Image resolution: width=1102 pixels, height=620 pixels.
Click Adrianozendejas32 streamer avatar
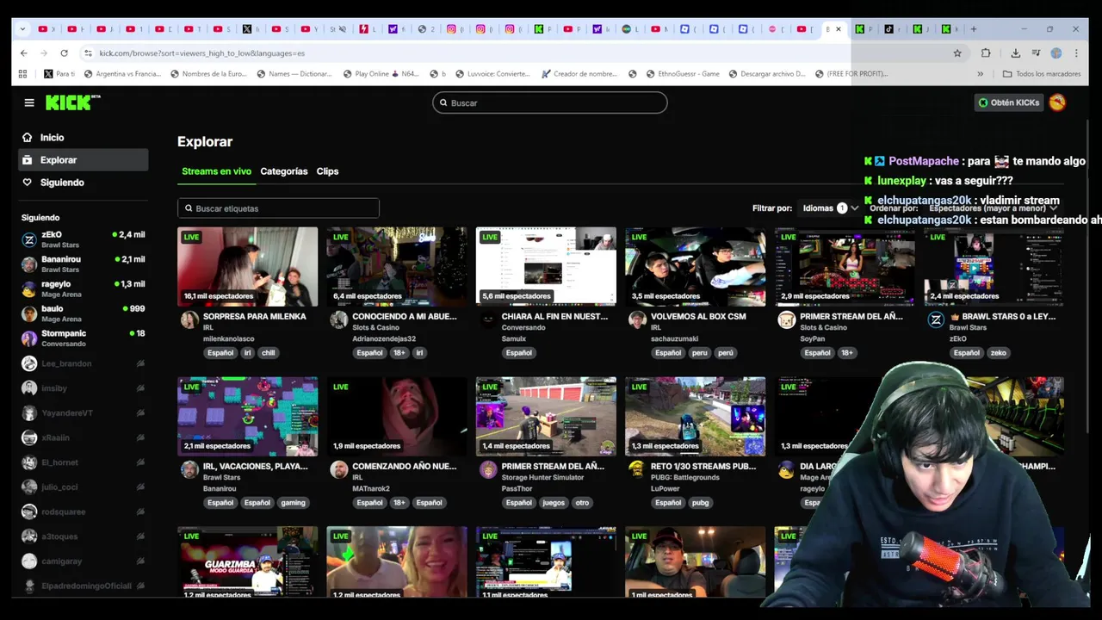pyautogui.click(x=338, y=320)
